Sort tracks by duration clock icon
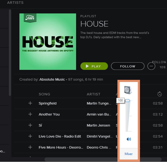 (159, 94)
